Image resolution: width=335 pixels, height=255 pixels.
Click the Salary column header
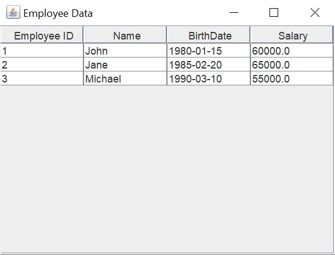click(x=292, y=35)
